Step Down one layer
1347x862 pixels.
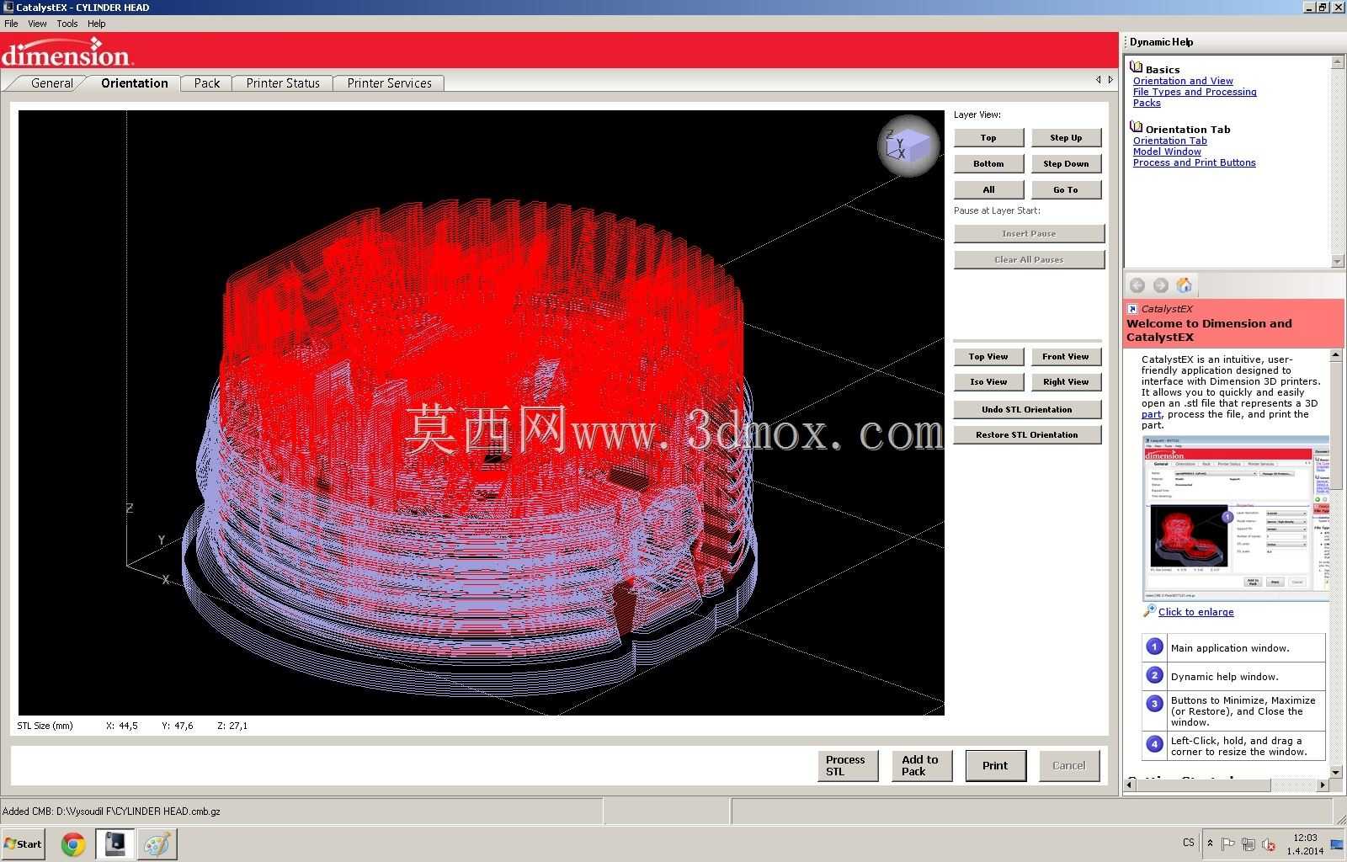[1067, 164]
